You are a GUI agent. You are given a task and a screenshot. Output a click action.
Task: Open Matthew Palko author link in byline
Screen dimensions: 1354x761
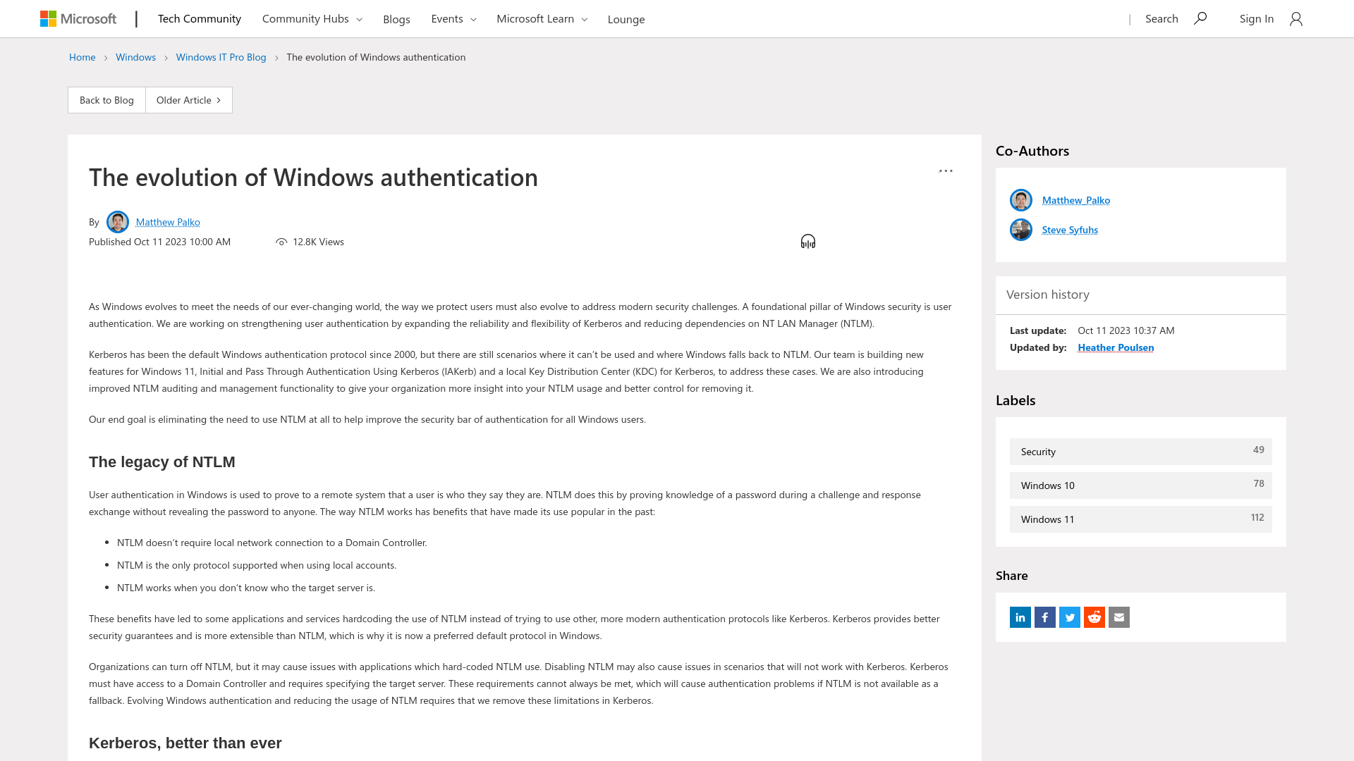point(168,222)
